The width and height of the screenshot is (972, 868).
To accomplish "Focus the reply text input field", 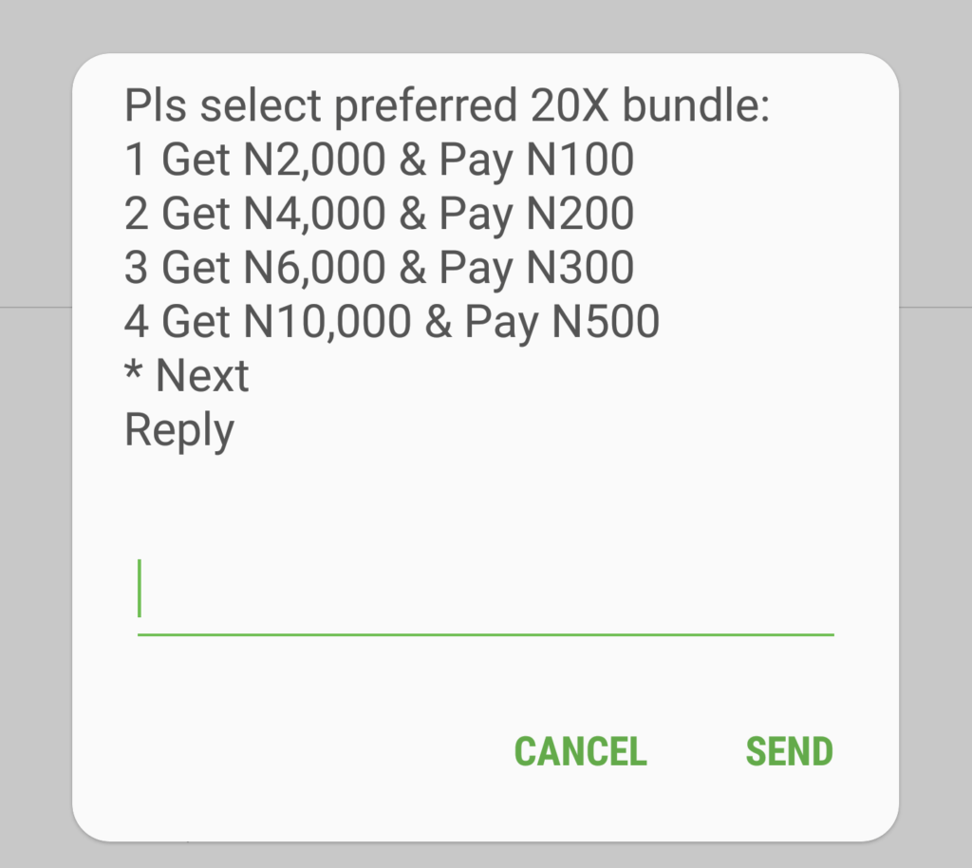I will (485, 594).
